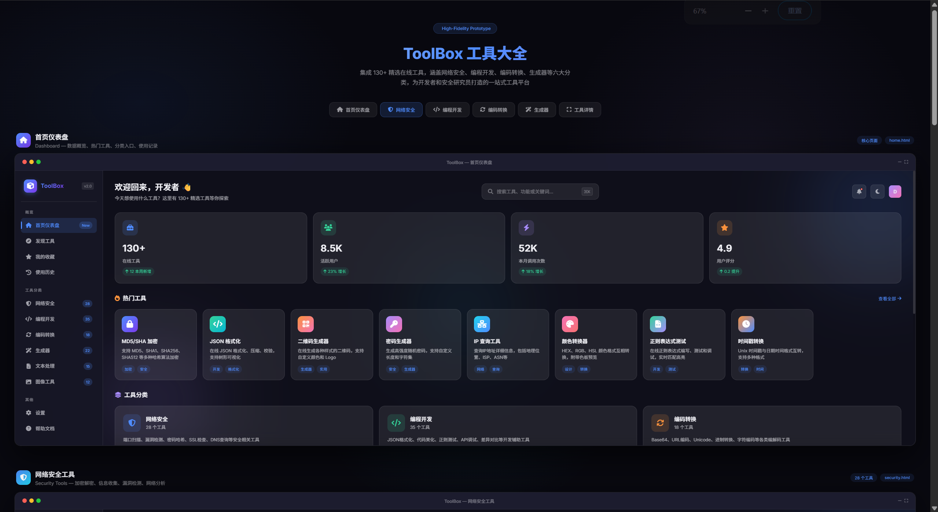Select the QR code generator icon

tap(306, 324)
